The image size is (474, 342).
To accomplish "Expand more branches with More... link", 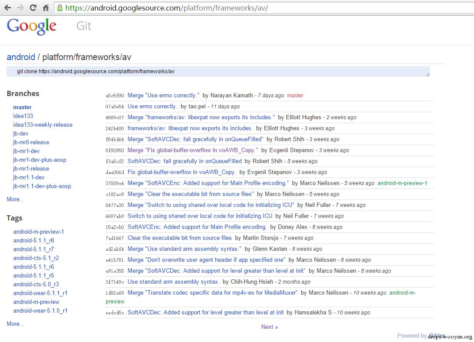I will pos(15,199).
